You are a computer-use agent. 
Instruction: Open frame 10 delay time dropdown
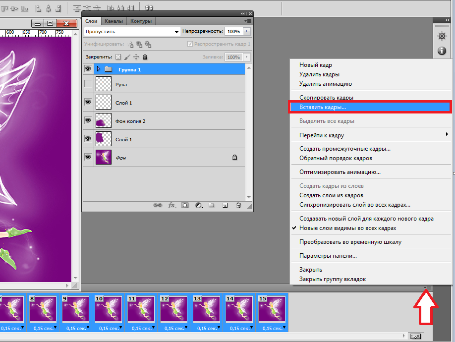click(120, 328)
